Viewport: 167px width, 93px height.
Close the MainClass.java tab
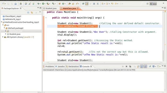78,8
